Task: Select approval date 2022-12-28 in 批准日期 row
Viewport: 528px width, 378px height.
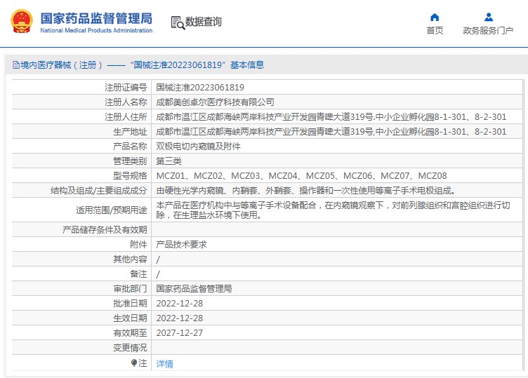Action: [180, 304]
